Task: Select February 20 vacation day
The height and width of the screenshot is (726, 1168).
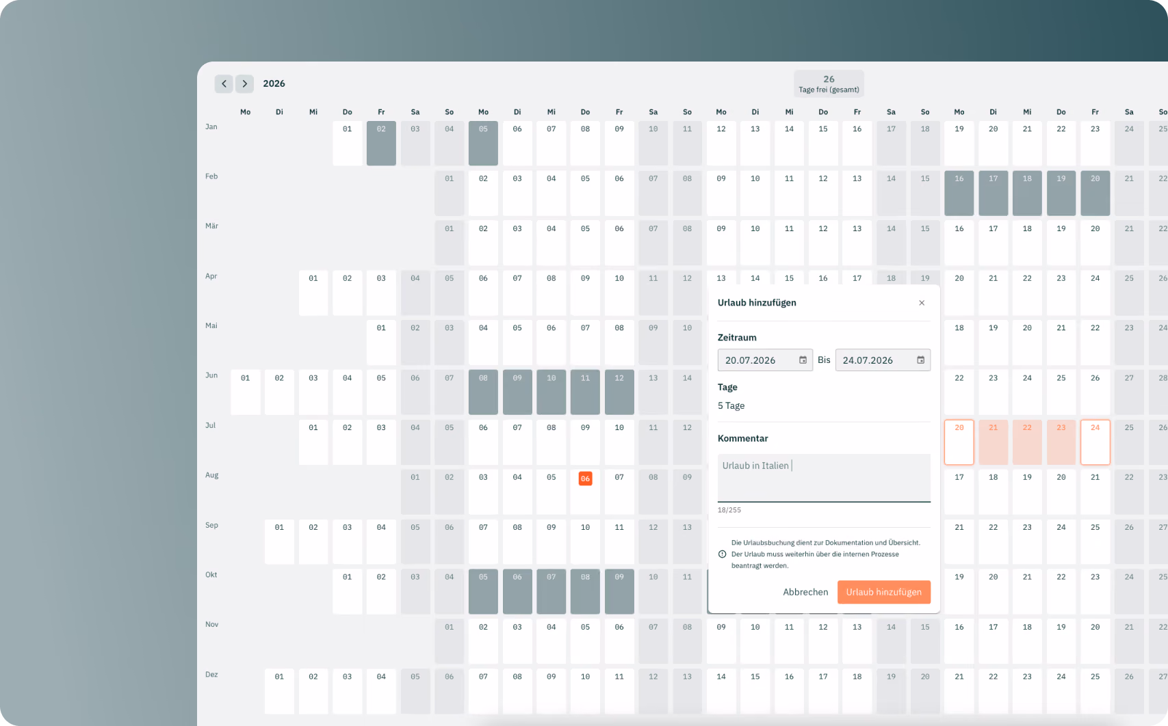Action: coord(1095,193)
